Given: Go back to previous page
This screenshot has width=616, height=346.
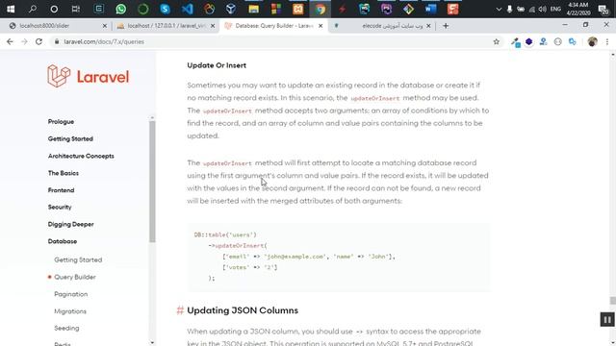Looking at the screenshot, I should [10, 41].
